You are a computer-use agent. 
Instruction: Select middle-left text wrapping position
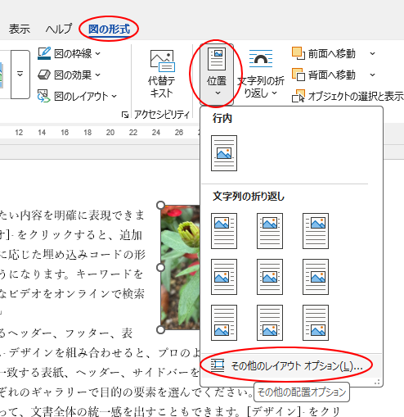[224, 277]
